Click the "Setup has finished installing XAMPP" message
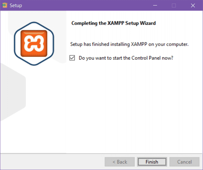Screen dimensions: 203x170 [129, 44]
